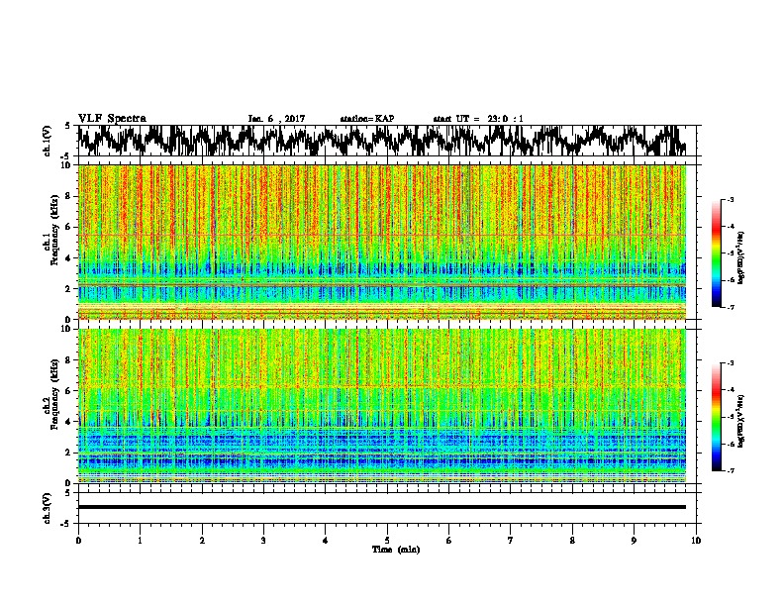Click the "2" tick on the time axis
The image size is (784, 606).
pos(202,541)
